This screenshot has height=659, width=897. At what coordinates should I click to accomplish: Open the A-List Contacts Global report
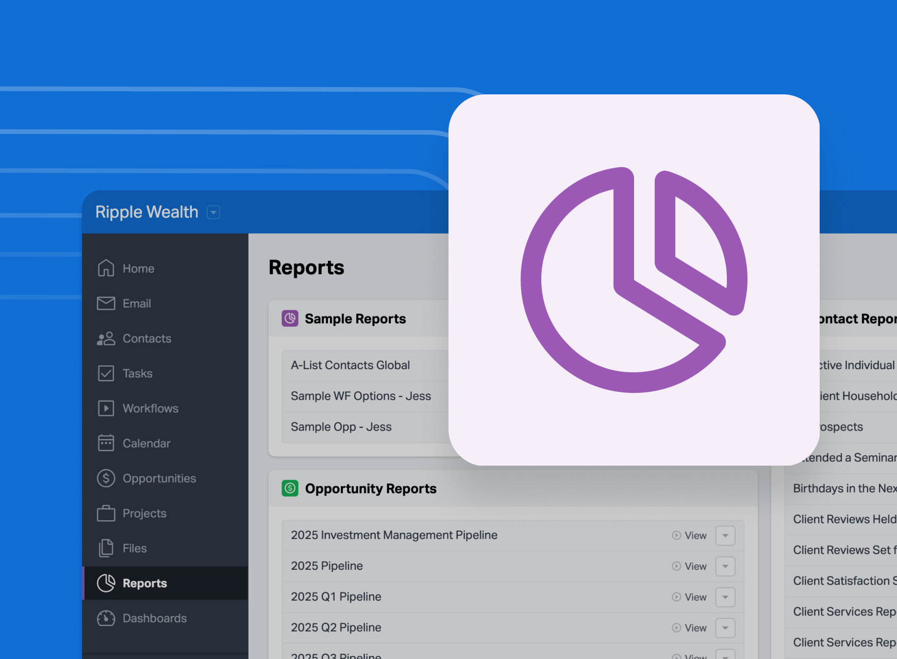(x=350, y=365)
